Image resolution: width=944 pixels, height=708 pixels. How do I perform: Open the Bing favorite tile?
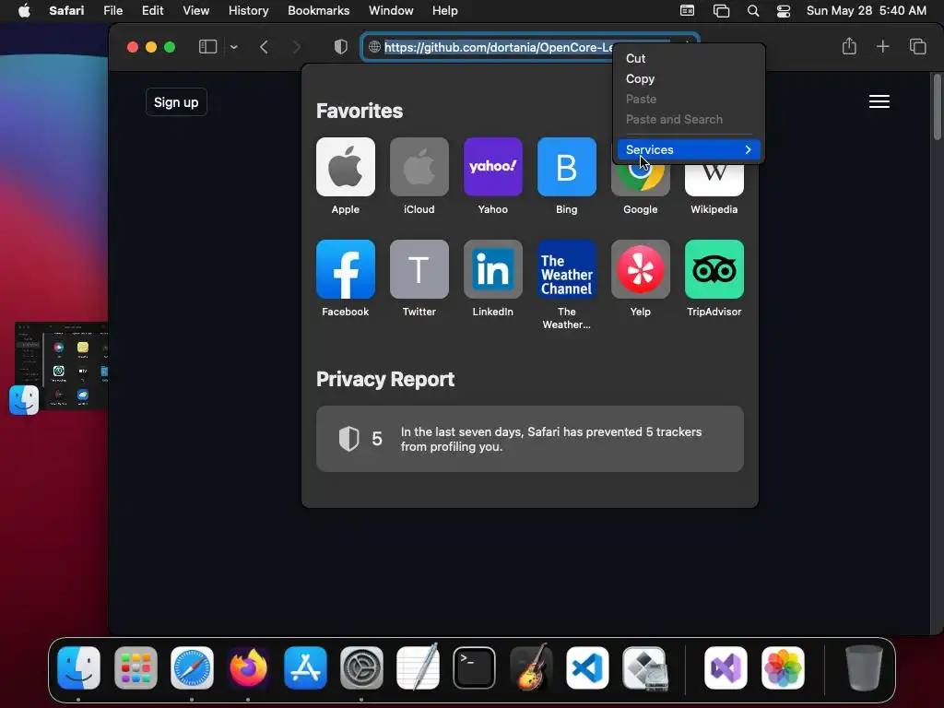tap(567, 167)
